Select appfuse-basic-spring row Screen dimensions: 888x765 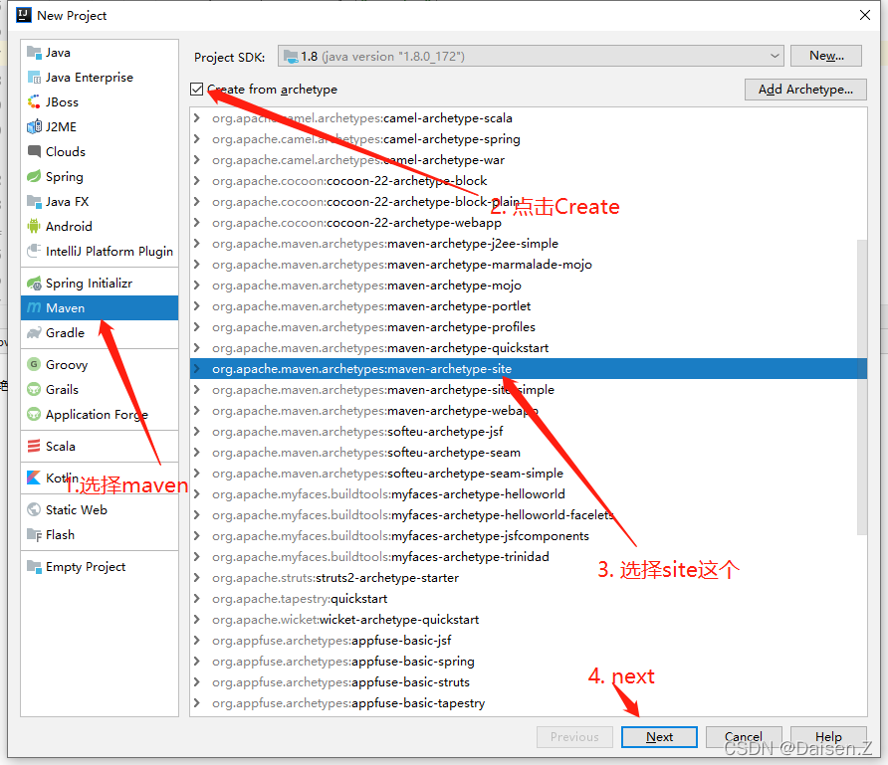coord(528,661)
